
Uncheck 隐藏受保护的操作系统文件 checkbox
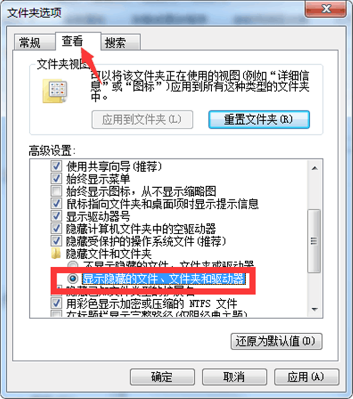pyautogui.click(x=56, y=241)
